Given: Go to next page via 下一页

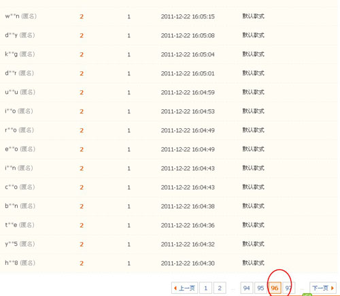Looking at the screenshot, I should tap(323, 288).
